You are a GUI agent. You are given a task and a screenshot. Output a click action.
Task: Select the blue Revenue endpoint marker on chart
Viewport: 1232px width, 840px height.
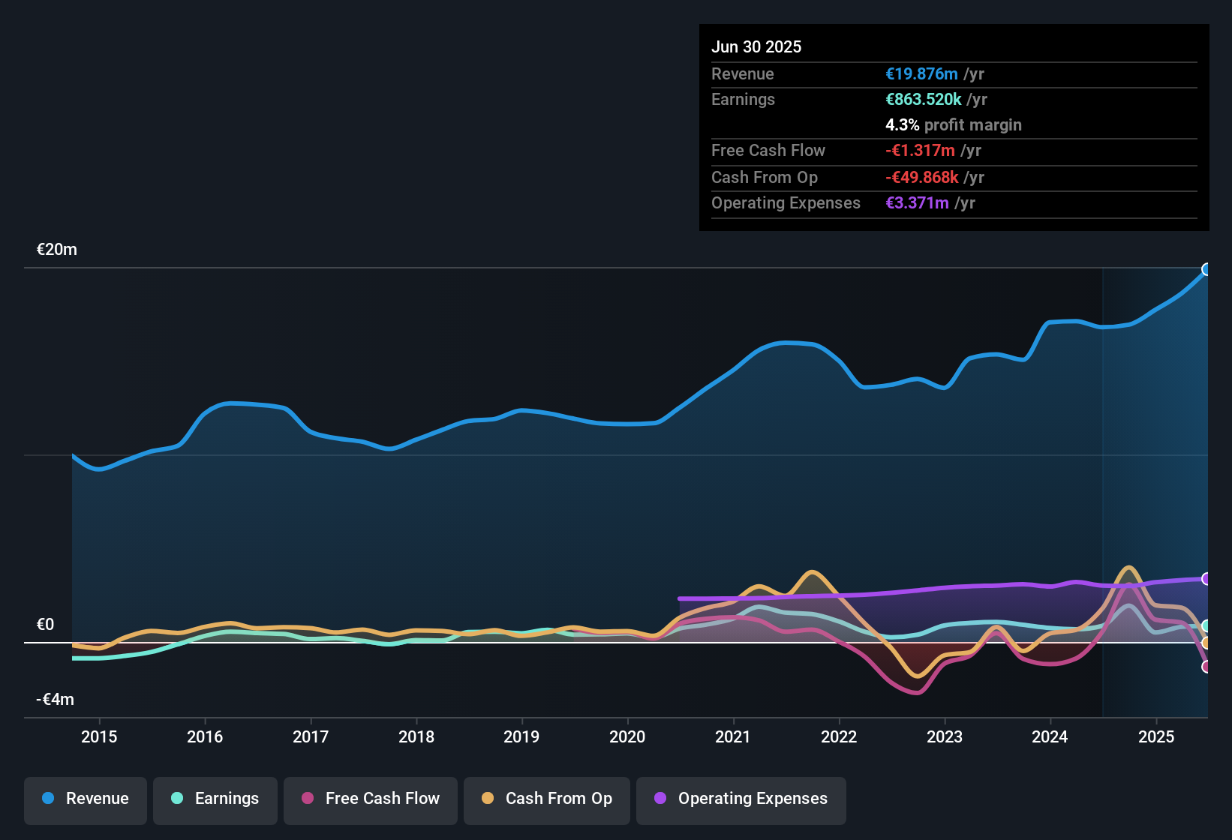[1206, 268]
